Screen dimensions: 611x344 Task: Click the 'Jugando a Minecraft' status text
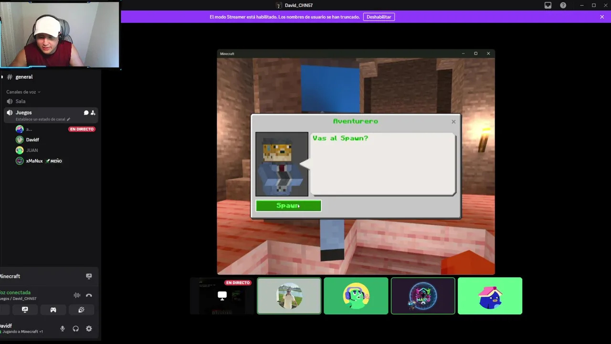22,332
